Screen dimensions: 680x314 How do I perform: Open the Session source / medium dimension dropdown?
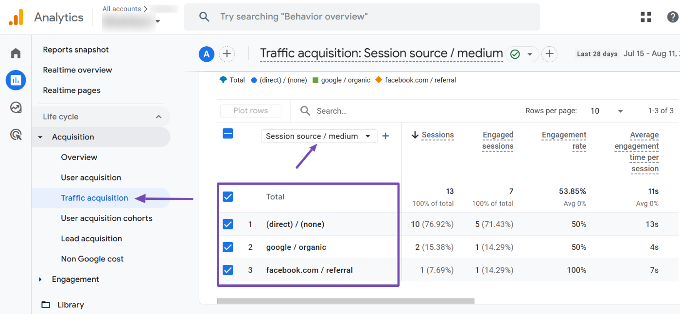[x=319, y=136]
